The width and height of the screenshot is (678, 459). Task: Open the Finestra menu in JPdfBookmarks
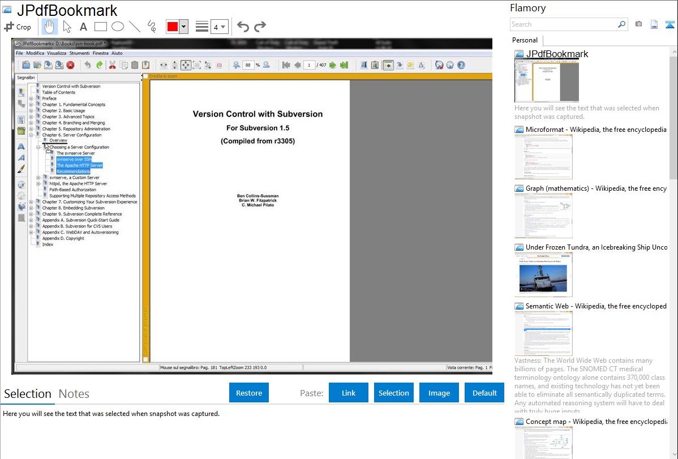coord(100,53)
